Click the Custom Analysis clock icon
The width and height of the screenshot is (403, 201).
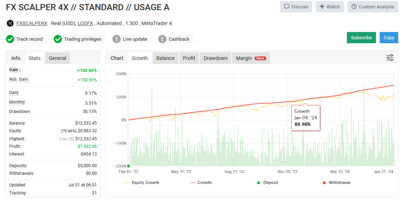(x=354, y=7)
